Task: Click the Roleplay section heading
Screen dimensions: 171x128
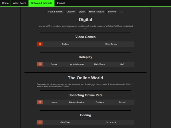Action: pyautogui.click(x=85, y=57)
